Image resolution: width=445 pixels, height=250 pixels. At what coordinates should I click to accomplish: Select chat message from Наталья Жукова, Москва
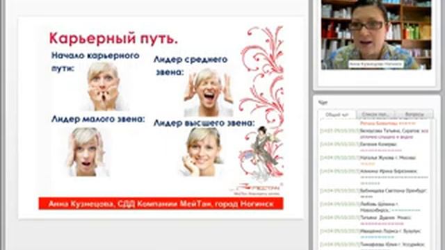click(375, 160)
